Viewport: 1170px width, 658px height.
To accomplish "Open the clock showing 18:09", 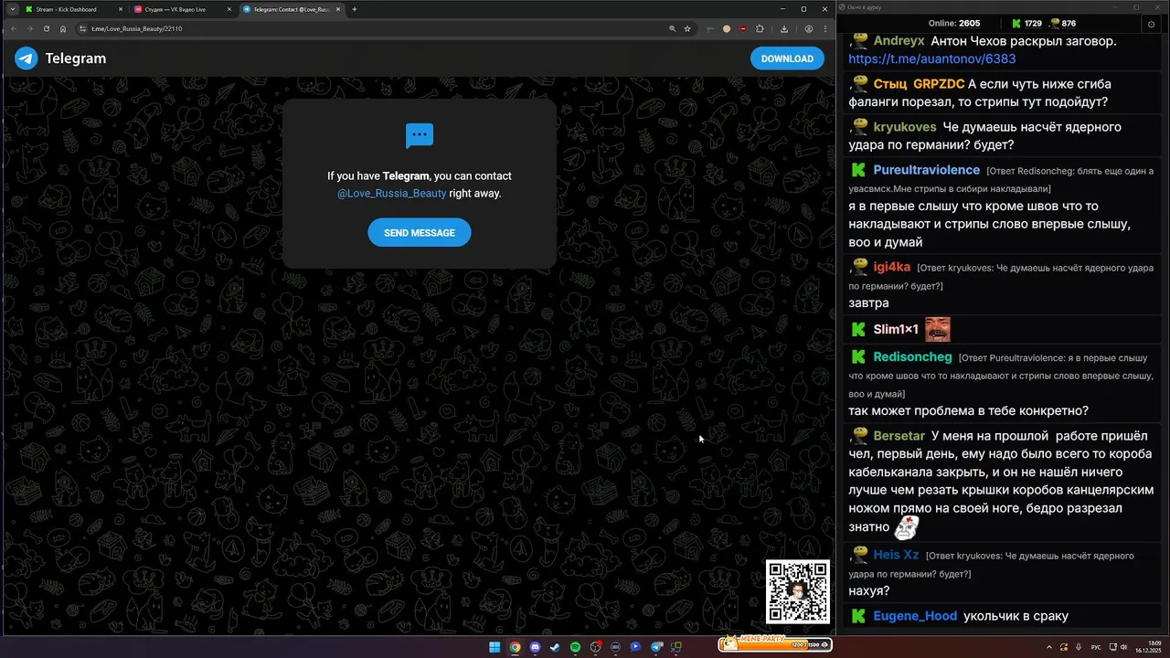I will [x=1147, y=646].
